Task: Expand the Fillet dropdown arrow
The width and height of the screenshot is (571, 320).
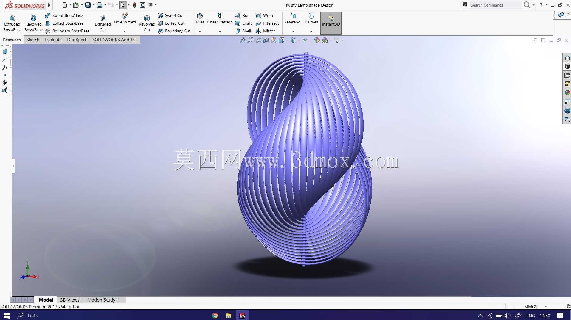Action: pyautogui.click(x=200, y=32)
